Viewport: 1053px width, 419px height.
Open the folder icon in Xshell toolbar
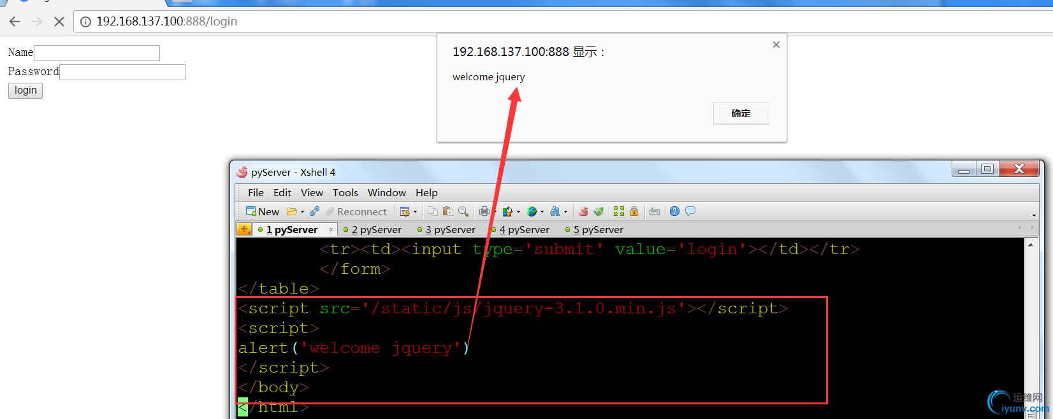[x=292, y=211]
